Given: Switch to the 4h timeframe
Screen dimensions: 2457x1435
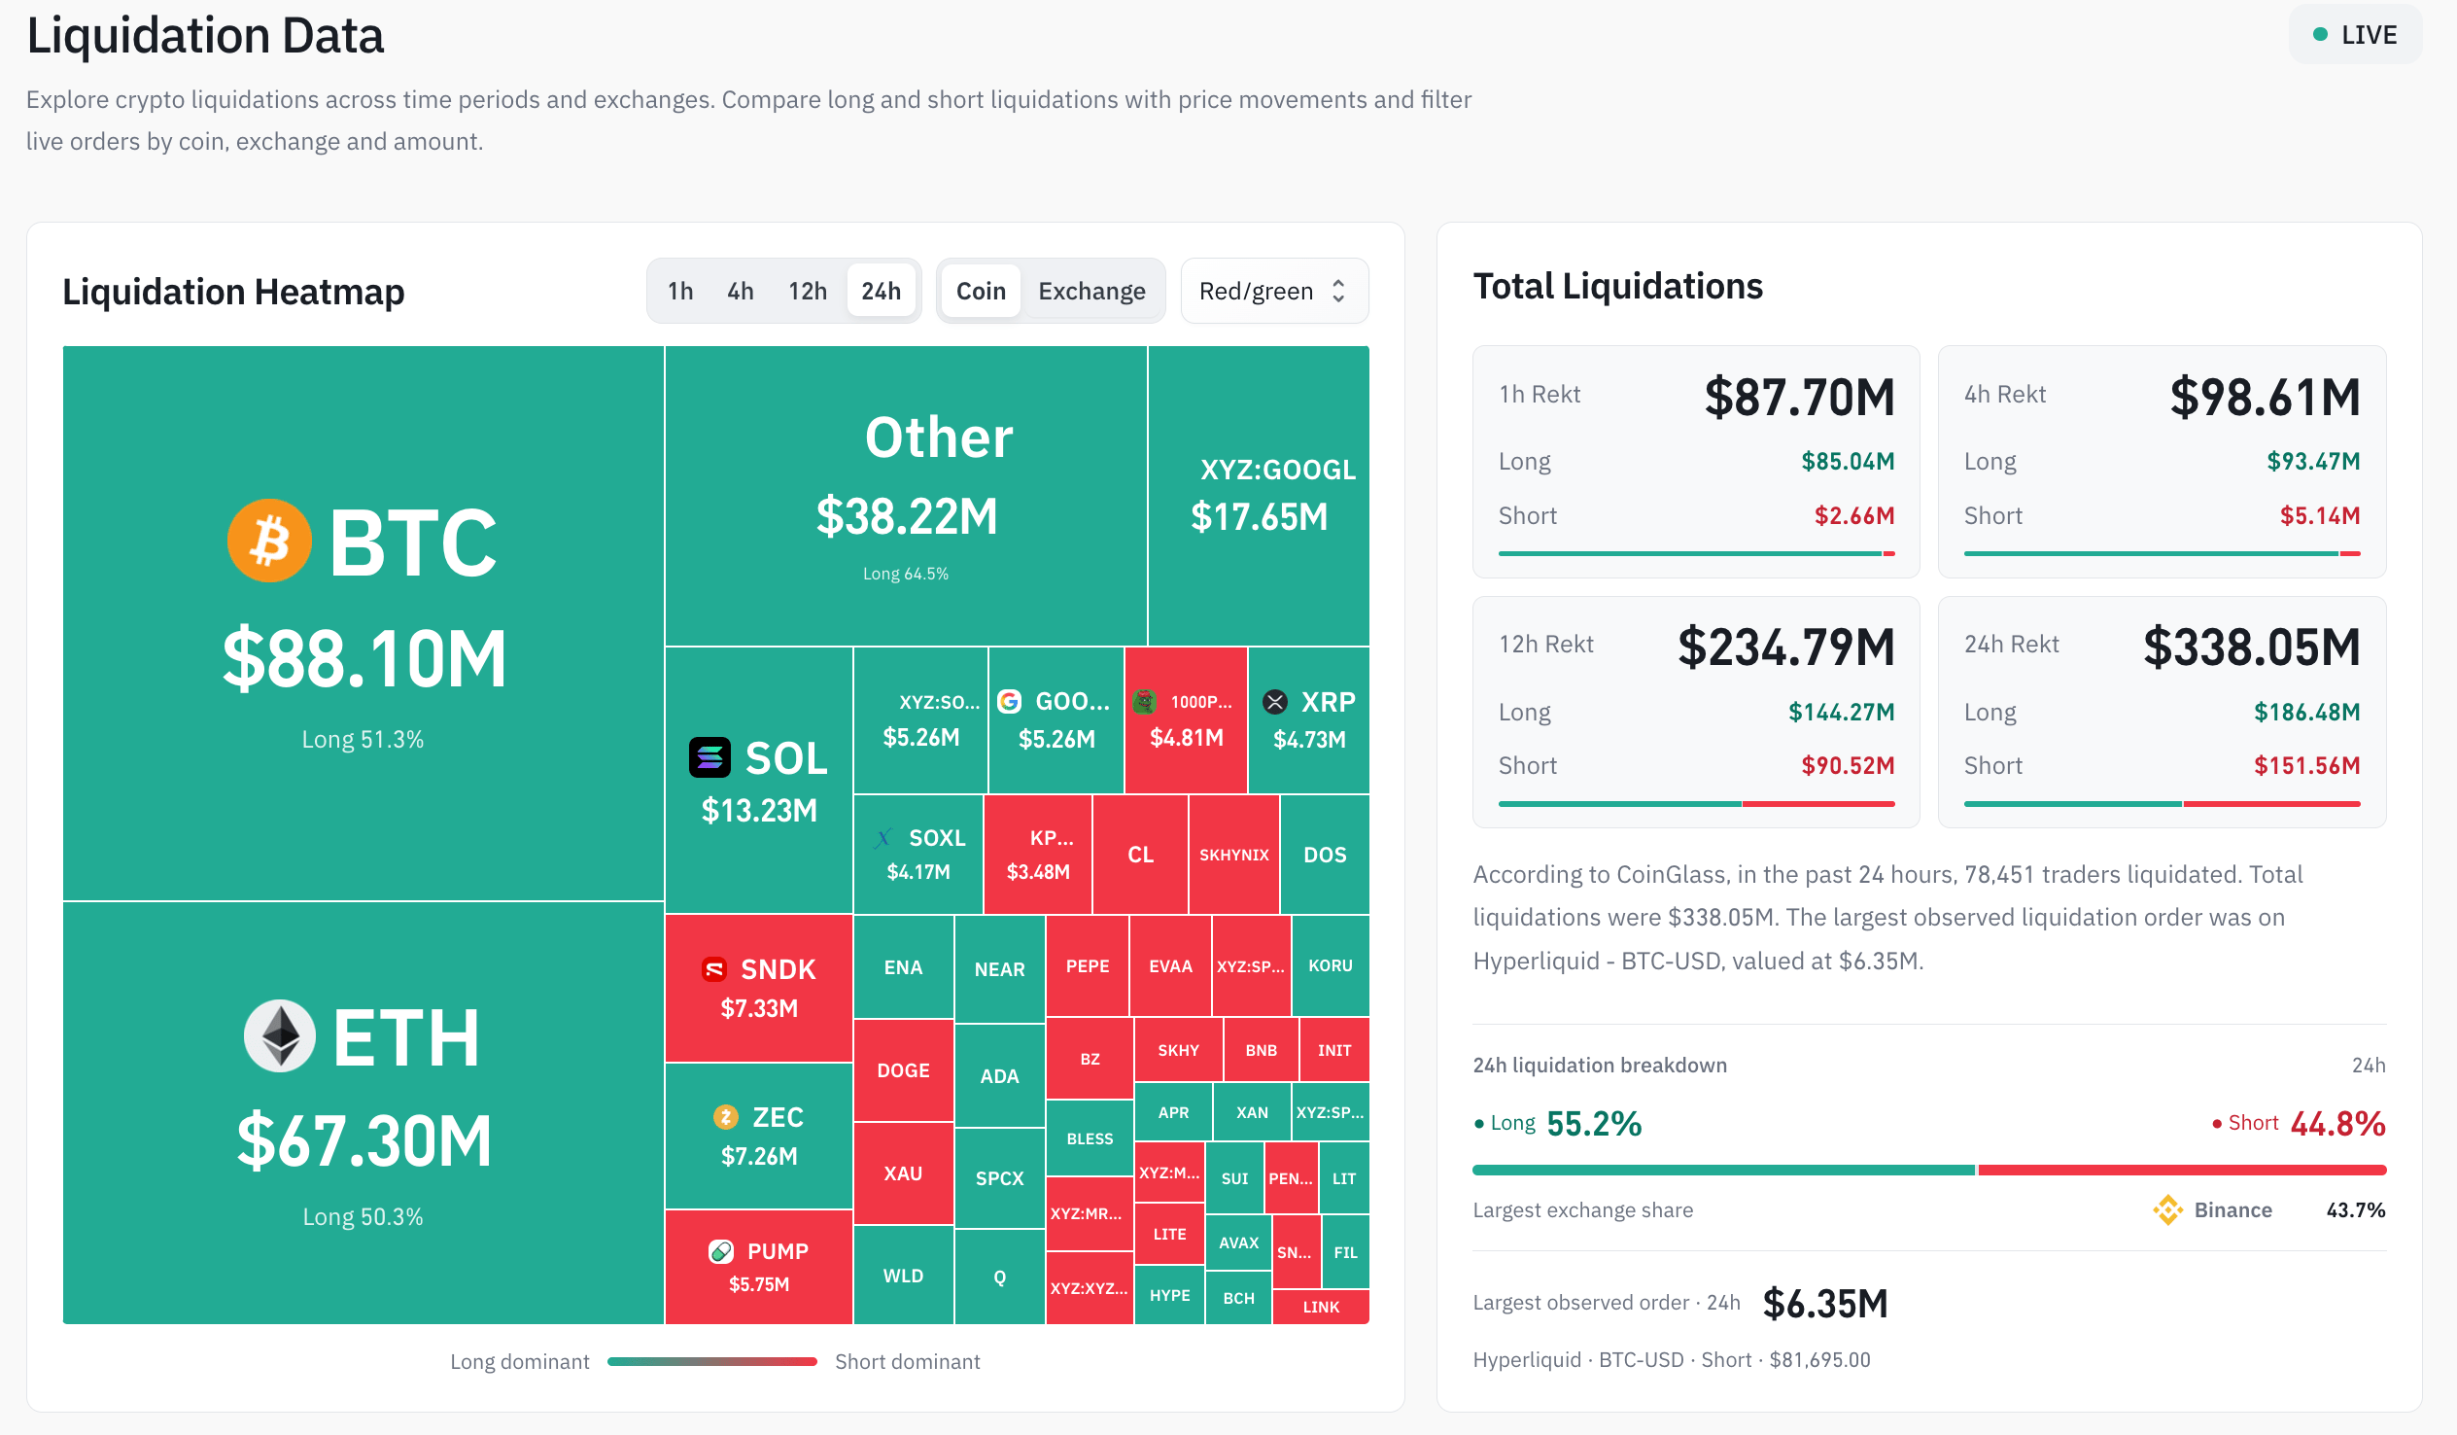Looking at the screenshot, I should (740, 291).
